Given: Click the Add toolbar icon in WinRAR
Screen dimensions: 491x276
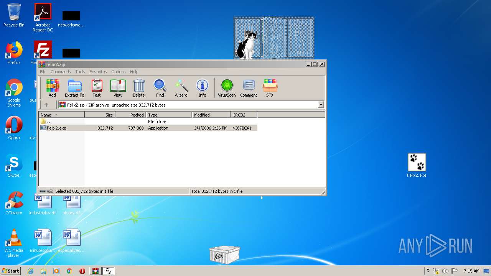Looking at the screenshot, I should click(52, 88).
